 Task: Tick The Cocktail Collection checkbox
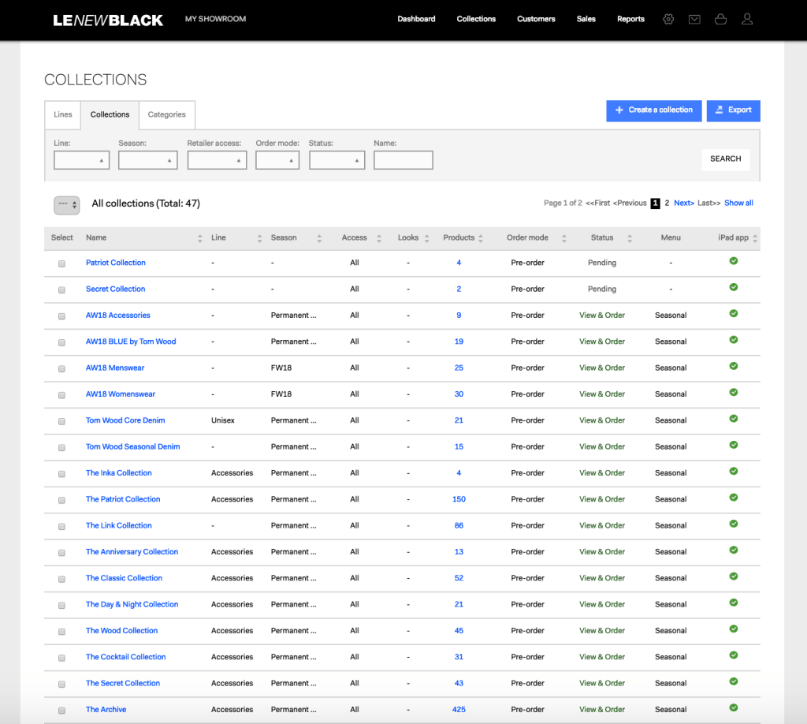click(61, 658)
